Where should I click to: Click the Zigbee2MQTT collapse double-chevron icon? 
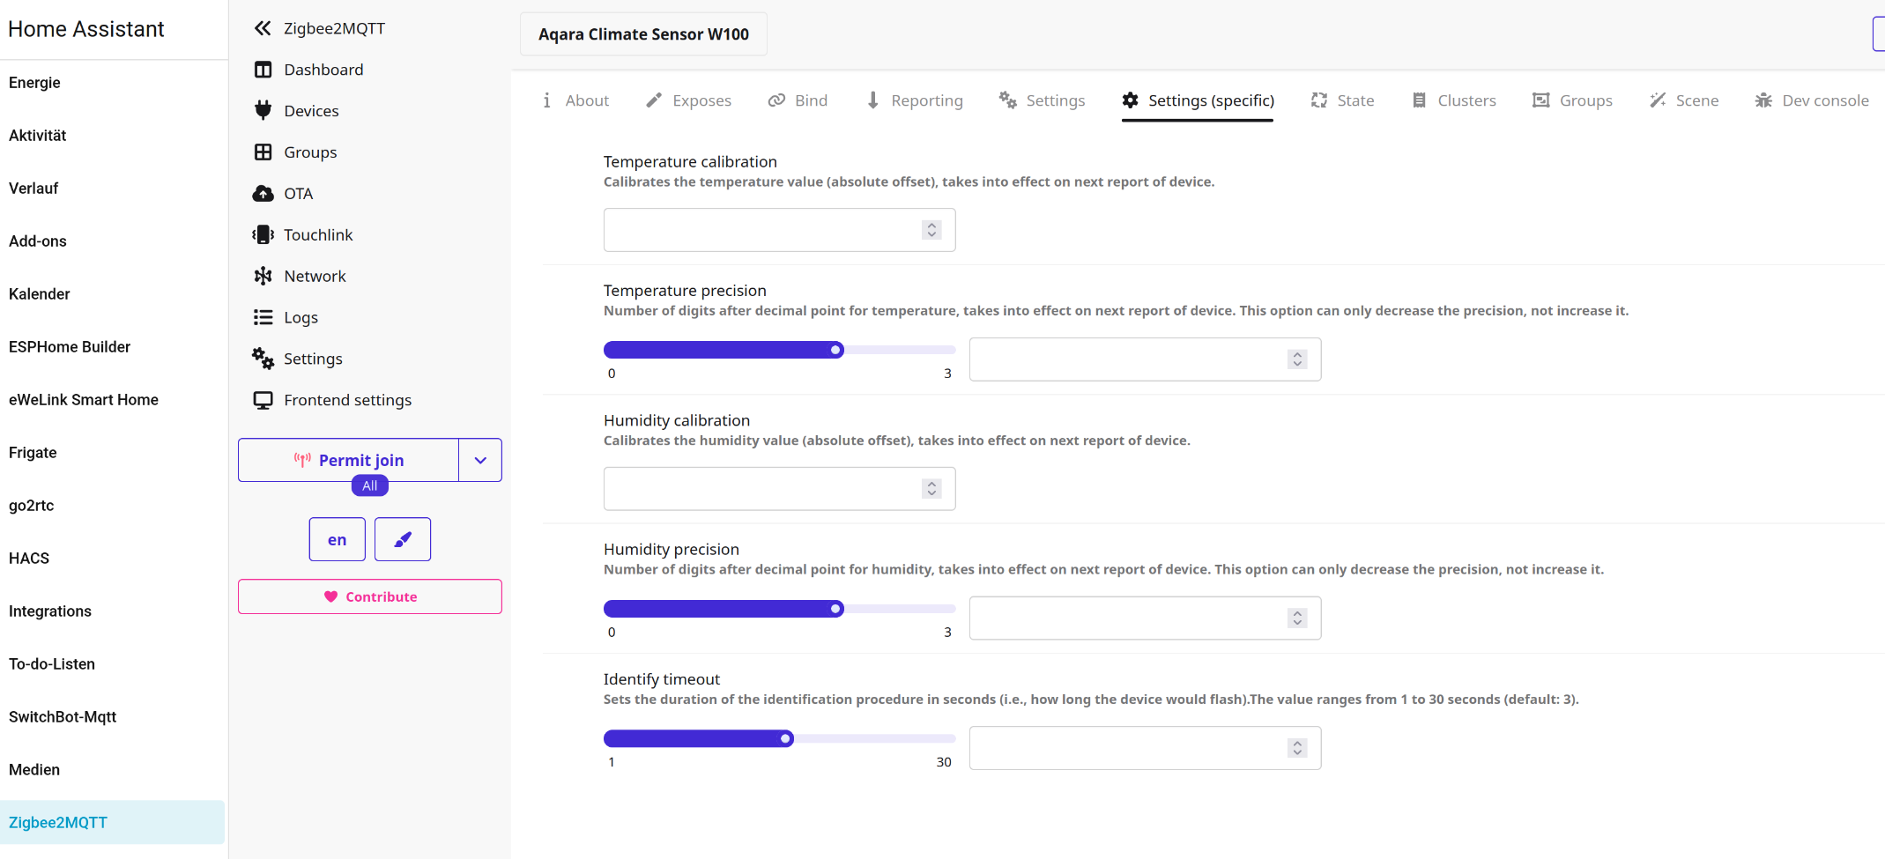click(263, 28)
